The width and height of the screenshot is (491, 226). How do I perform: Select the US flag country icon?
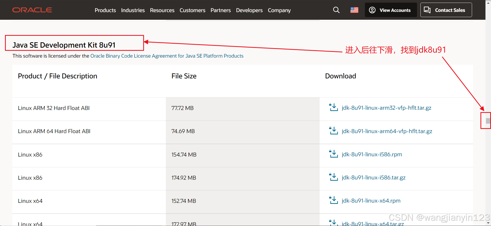pyautogui.click(x=354, y=10)
